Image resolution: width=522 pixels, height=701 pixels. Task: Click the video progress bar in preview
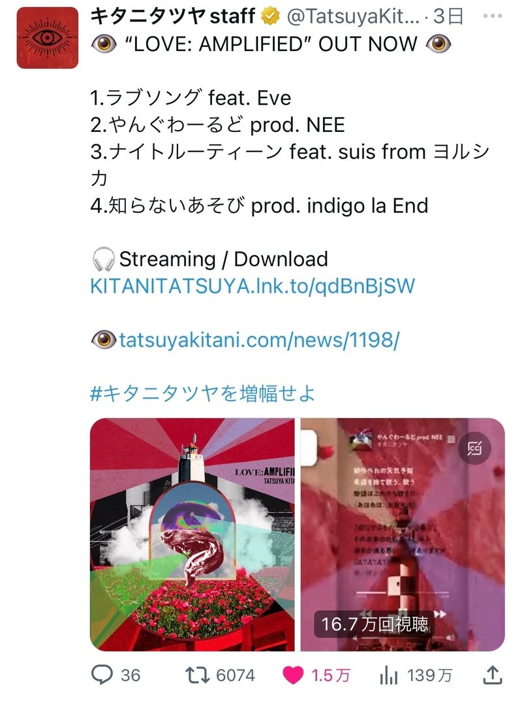pyautogui.click(x=403, y=593)
